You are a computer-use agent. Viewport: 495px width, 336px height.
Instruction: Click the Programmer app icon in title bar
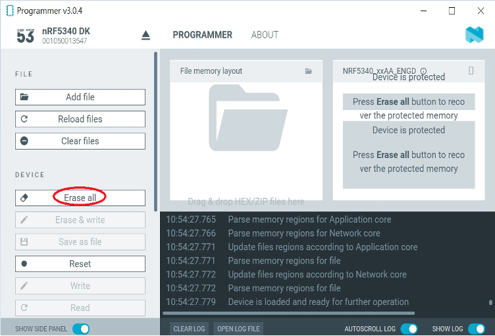pyautogui.click(x=9, y=11)
